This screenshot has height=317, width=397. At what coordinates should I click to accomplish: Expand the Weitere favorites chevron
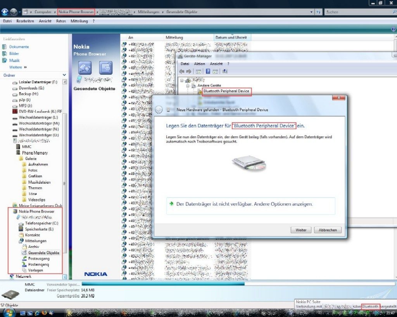pyautogui.click(x=25, y=67)
